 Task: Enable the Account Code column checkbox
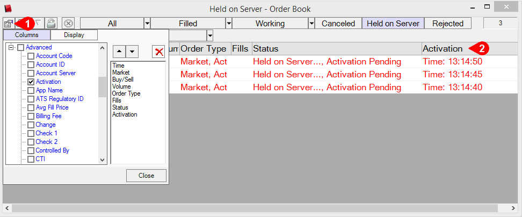[x=31, y=56]
